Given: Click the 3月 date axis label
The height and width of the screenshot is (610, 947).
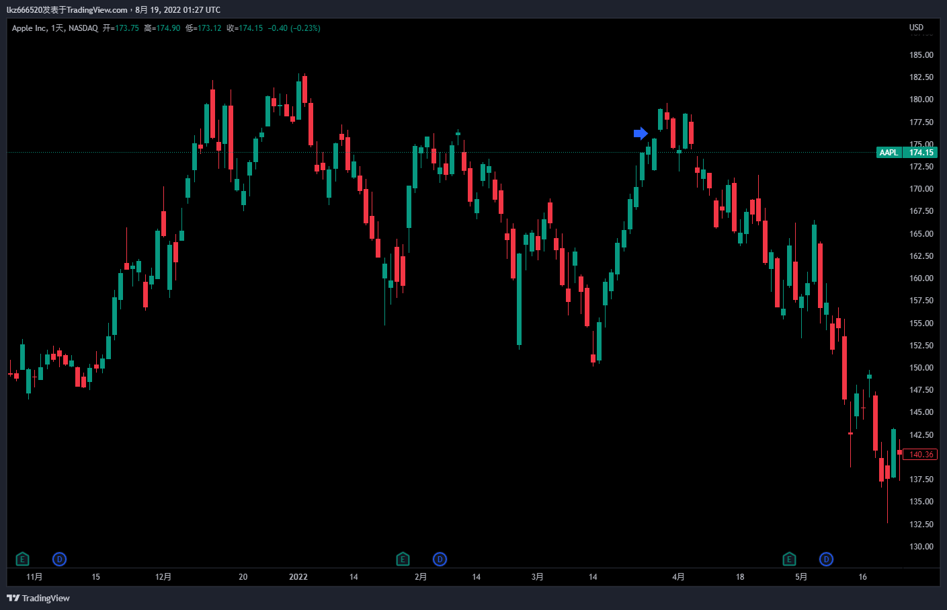Looking at the screenshot, I should coord(538,577).
